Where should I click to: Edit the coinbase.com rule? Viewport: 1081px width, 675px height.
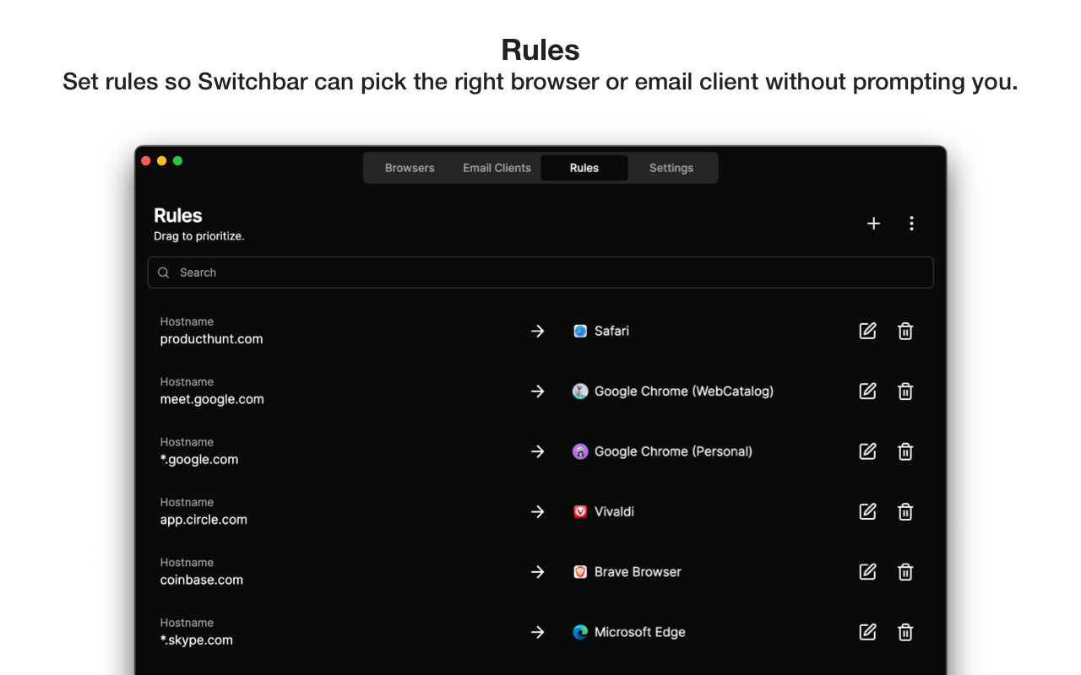tap(867, 572)
